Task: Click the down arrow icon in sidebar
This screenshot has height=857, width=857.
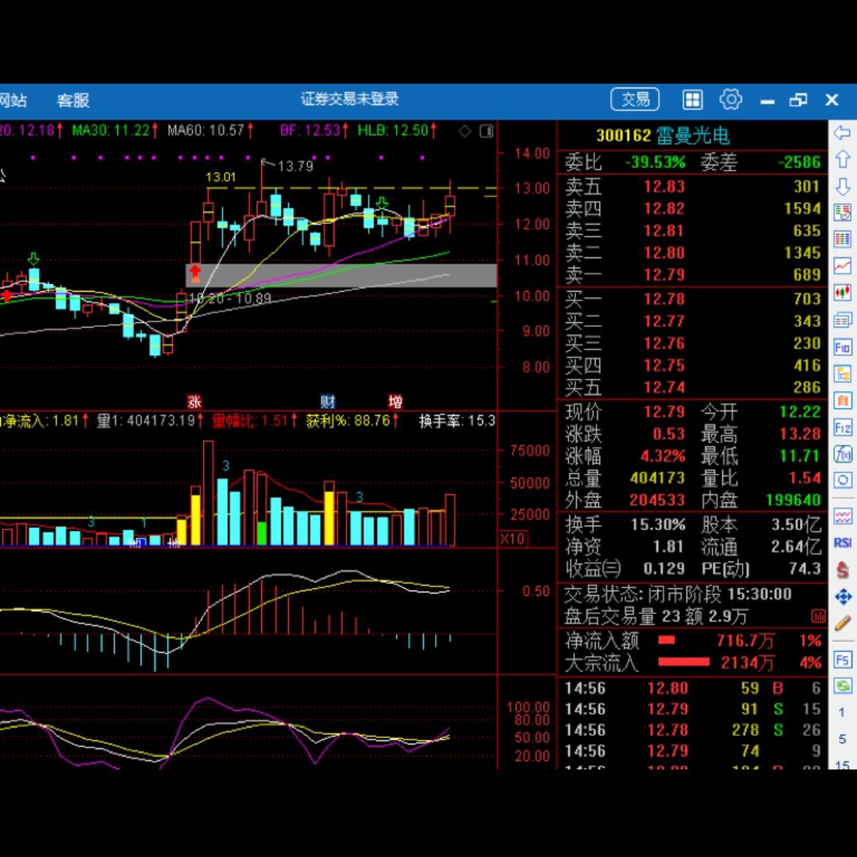Action: 842,186
